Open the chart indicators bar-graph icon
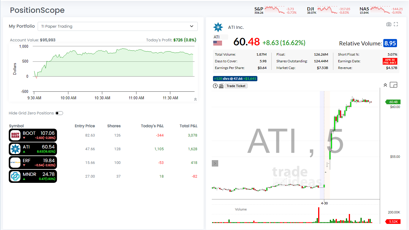This screenshot has width=409, height=230. pyautogui.click(x=221, y=86)
